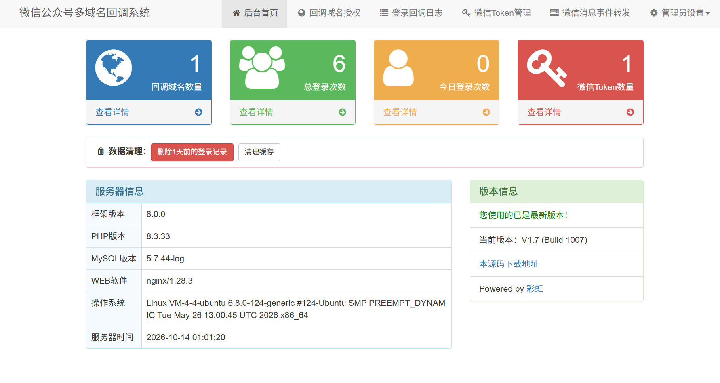Viewport: 720px width, 383px height.
Task: Click the 彩虹 author link
Action: pyautogui.click(x=535, y=289)
